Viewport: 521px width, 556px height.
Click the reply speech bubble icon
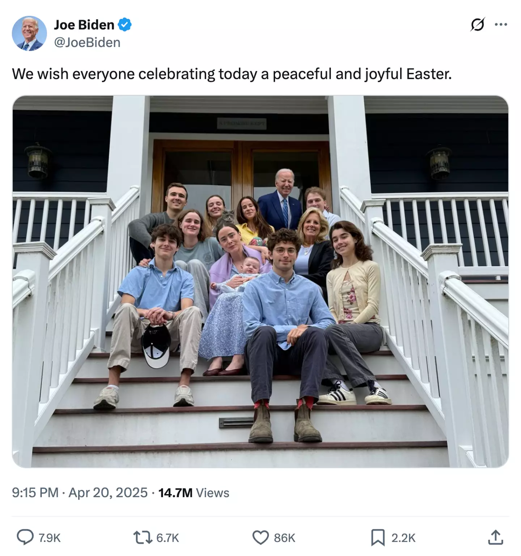point(25,537)
